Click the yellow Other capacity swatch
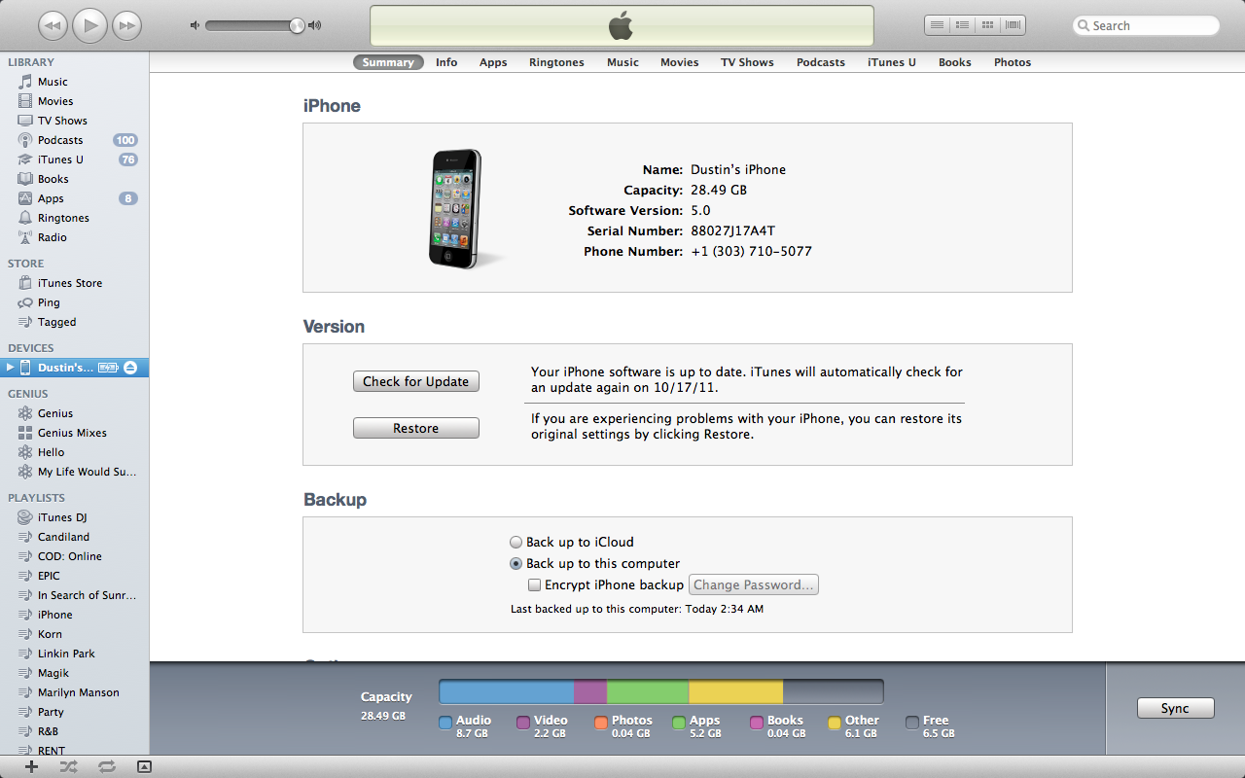The image size is (1245, 778). click(x=835, y=723)
